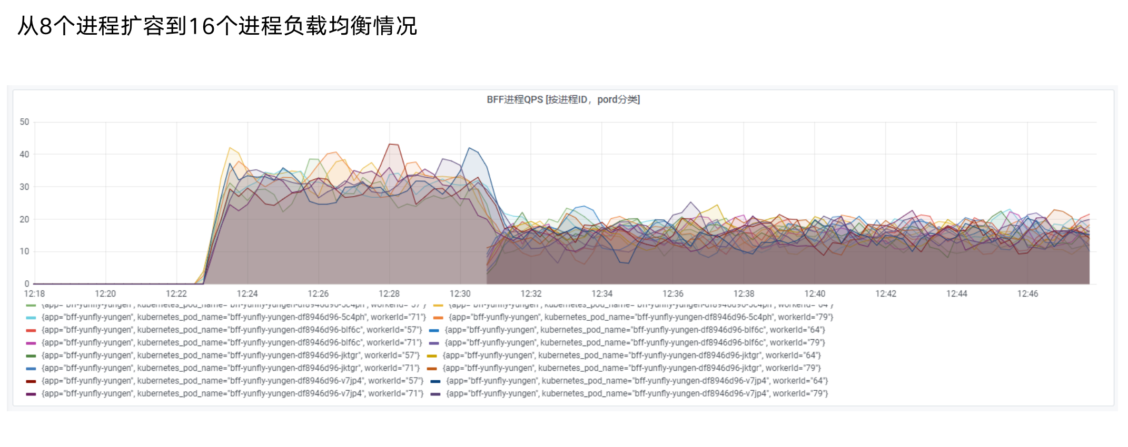
Task: Click the 12:44 time axis label
Action: pyautogui.click(x=957, y=293)
